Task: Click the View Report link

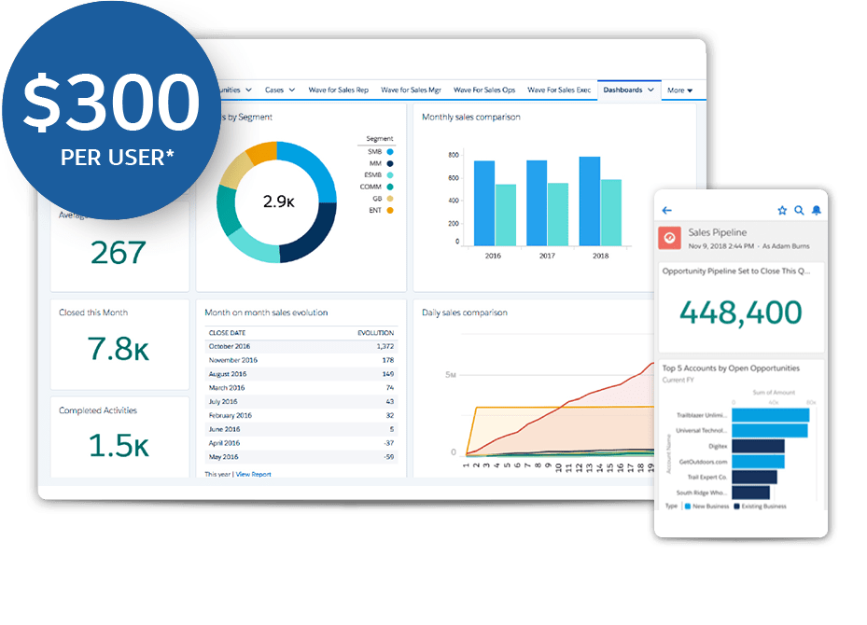Action: 254,474
